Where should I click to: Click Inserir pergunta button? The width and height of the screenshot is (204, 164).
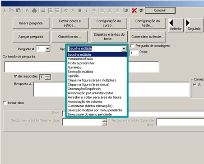click(x=31, y=23)
